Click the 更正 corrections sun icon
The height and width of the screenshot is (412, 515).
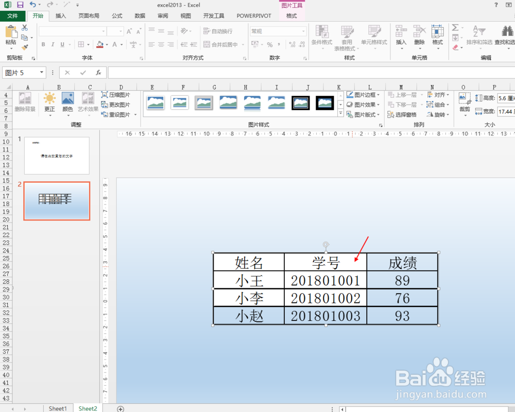(x=49, y=98)
